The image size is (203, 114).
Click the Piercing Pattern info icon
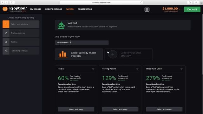click(x=137, y=69)
